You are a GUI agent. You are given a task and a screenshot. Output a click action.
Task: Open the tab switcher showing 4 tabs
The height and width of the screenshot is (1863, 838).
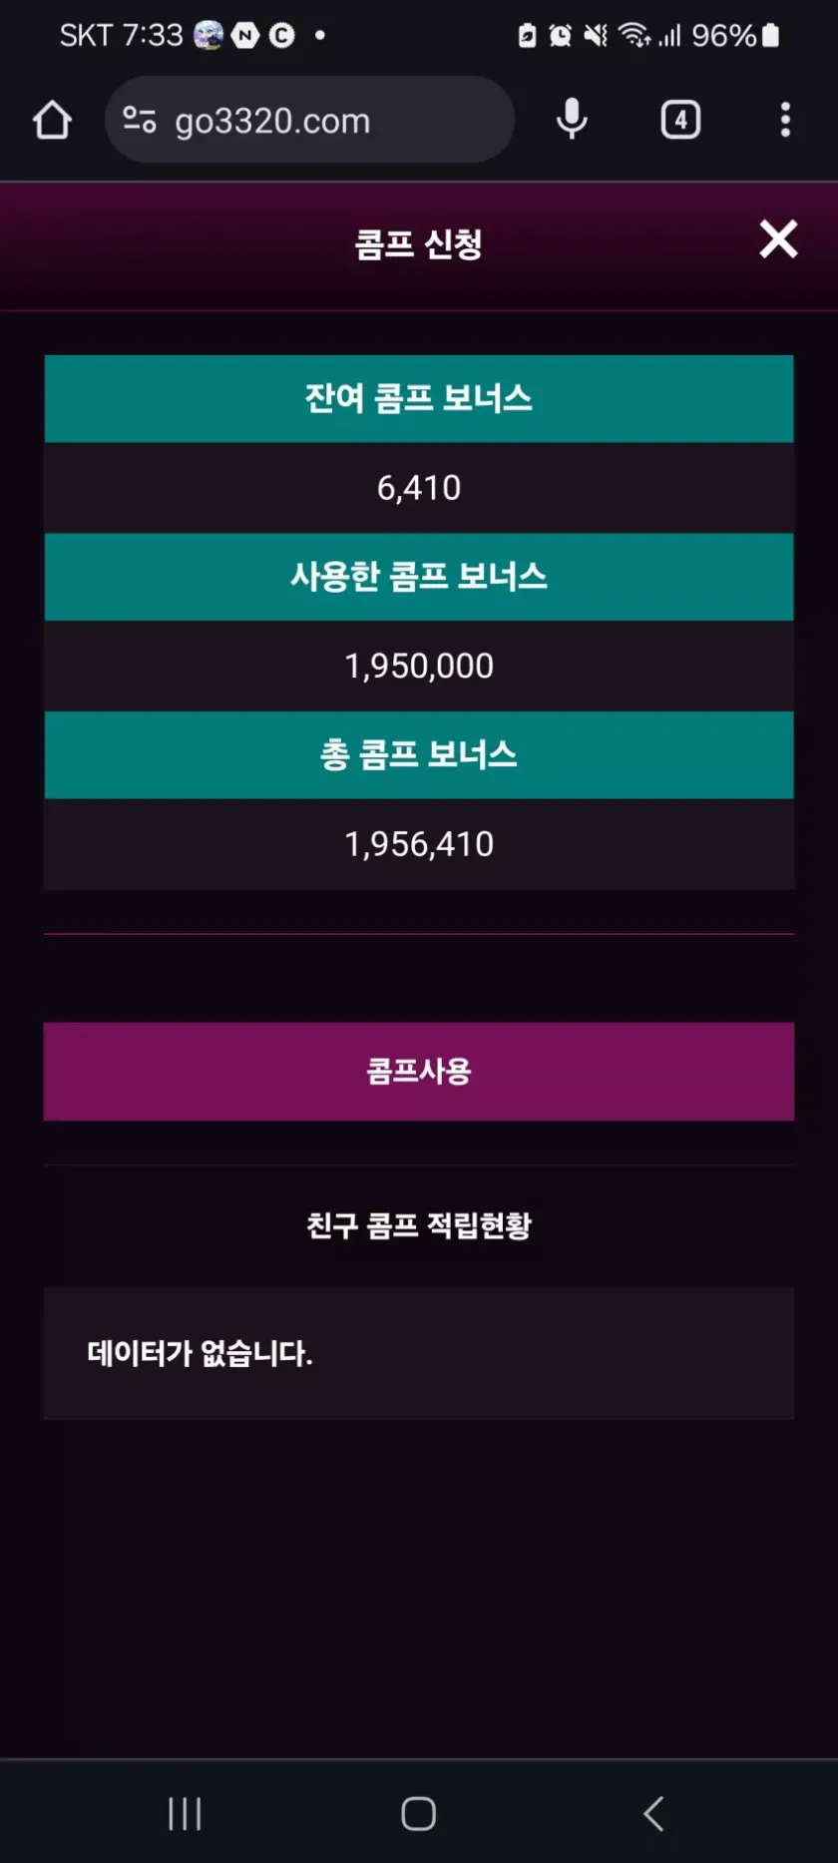pyautogui.click(x=680, y=121)
